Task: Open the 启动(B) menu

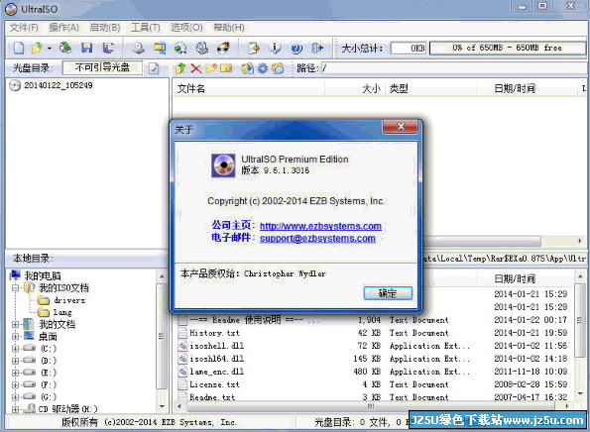Action: (x=104, y=28)
